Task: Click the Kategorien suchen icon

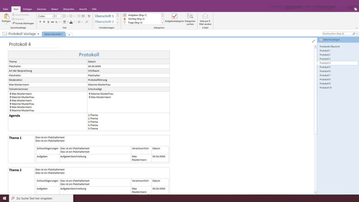Action: tap(190, 16)
